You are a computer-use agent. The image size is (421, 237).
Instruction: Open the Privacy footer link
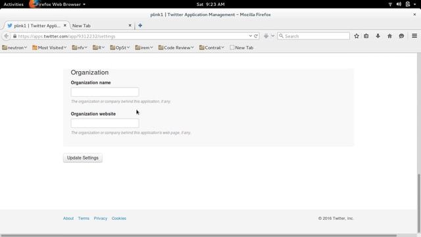pyautogui.click(x=101, y=218)
